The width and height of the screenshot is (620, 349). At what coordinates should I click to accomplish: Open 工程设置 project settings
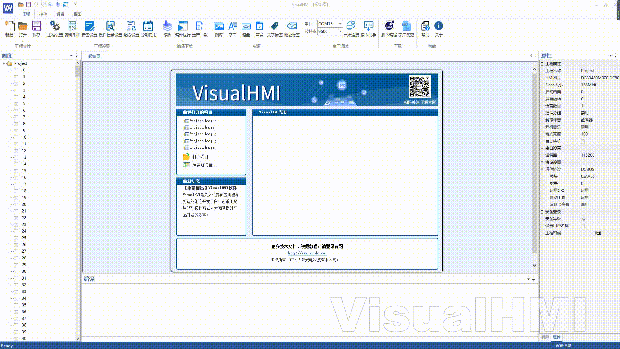[x=55, y=29]
